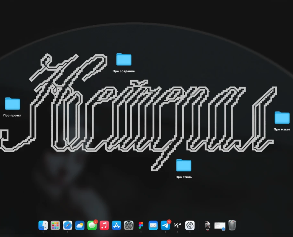The image size is (293, 237).
Task: Open Messages with 2 unread badge
Action: [x=92, y=226]
